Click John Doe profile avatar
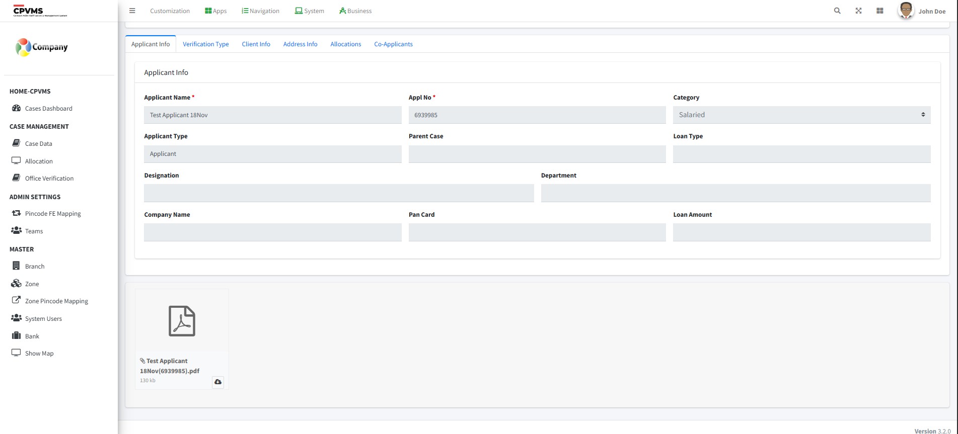 pyautogui.click(x=906, y=11)
